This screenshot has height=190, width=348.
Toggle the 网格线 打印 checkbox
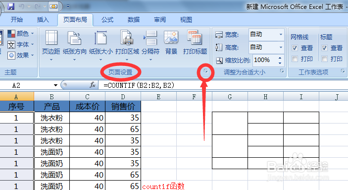tap(295, 59)
